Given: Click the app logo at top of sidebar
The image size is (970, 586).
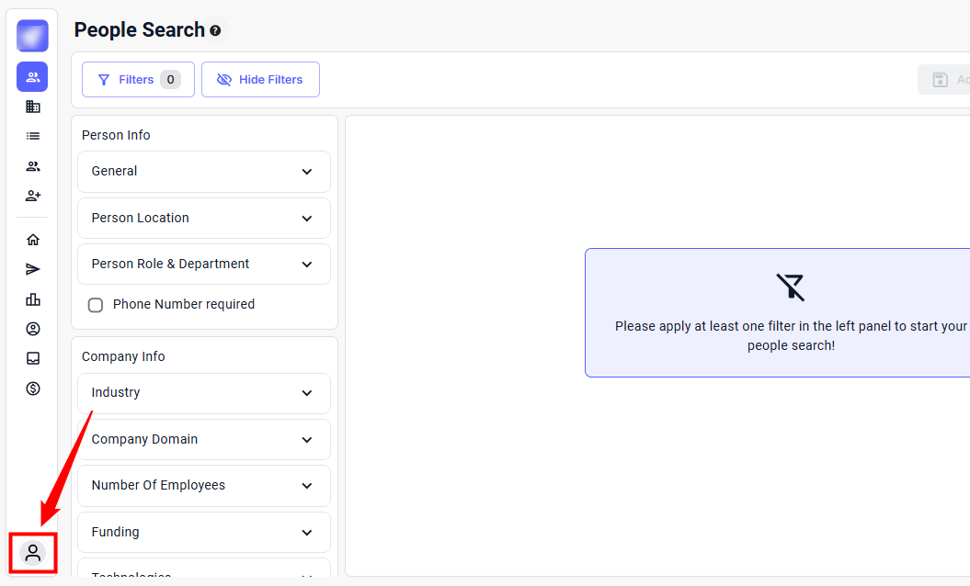Looking at the screenshot, I should pos(32,36).
